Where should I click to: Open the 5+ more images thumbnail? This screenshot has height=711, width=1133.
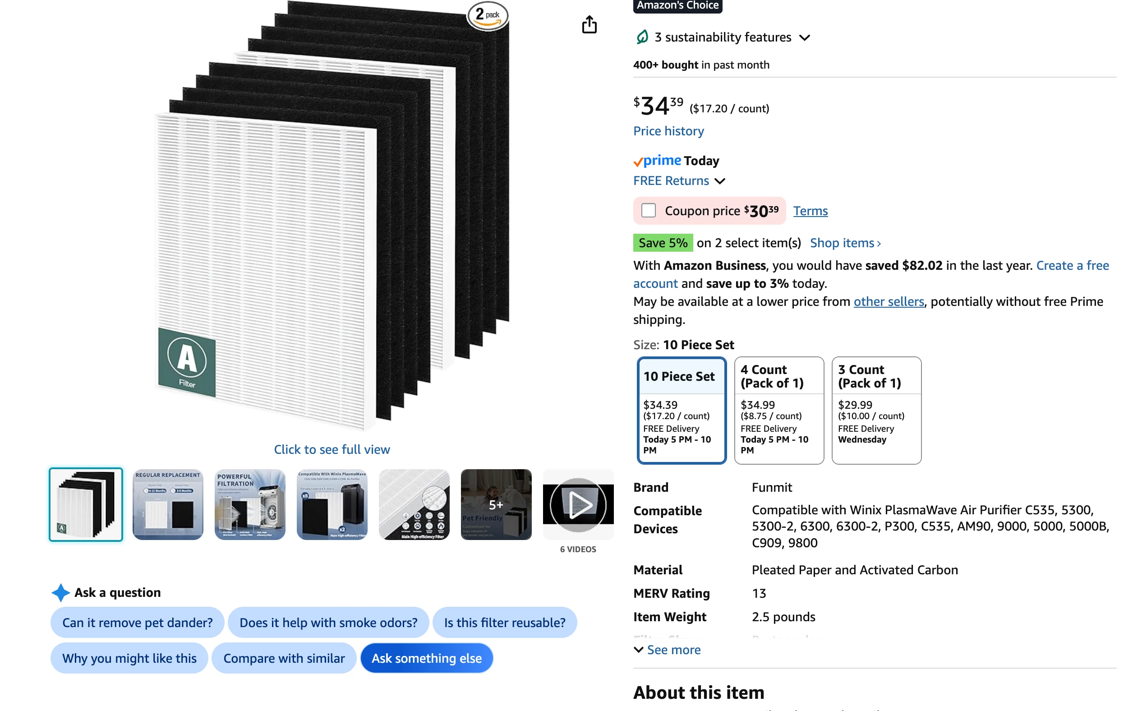[x=496, y=504]
